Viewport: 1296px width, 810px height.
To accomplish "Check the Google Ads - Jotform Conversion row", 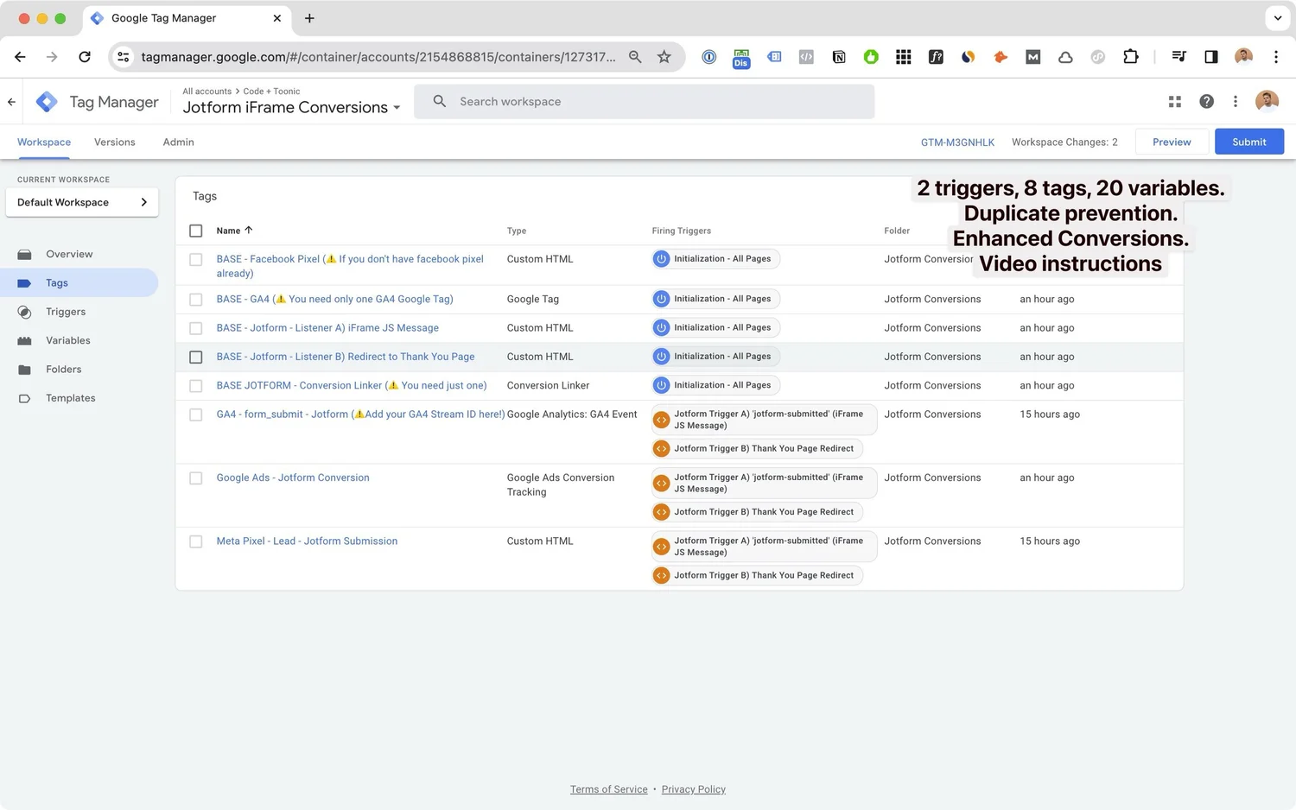I will pos(196,478).
